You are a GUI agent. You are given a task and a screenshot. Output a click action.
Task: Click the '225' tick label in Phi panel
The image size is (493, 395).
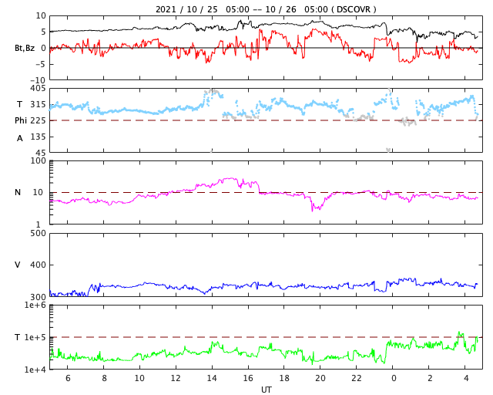click(x=38, y=120)
